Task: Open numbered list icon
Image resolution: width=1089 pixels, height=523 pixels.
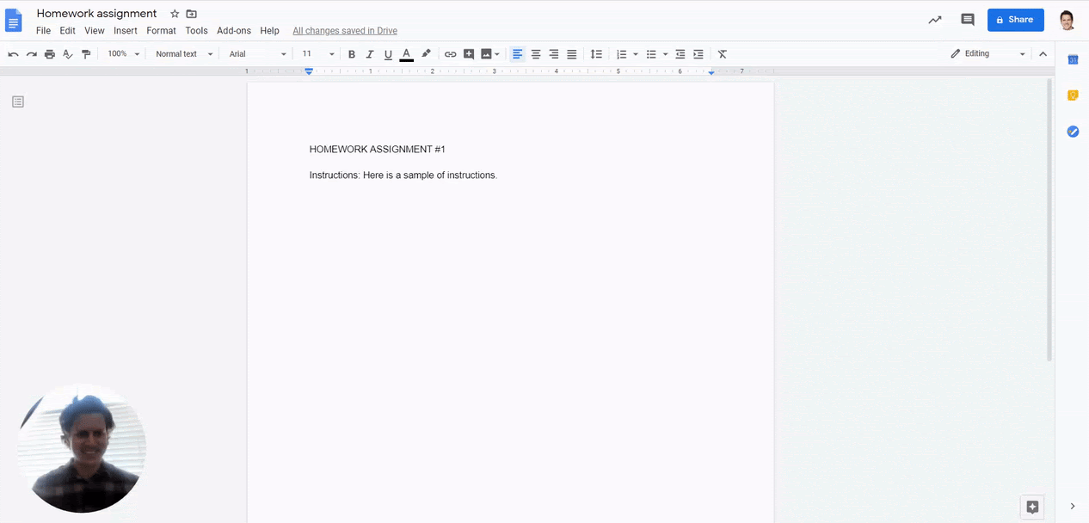Action: [622, 54]
